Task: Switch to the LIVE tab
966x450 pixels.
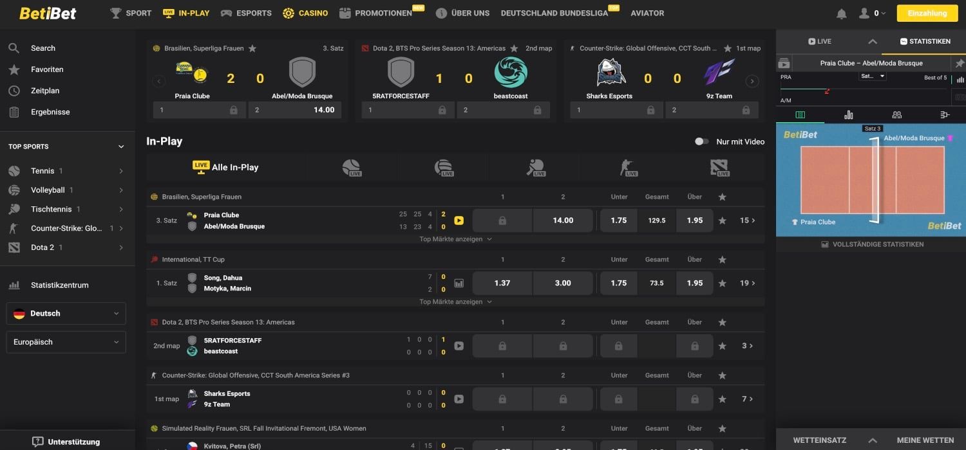Action: [819, 41]
